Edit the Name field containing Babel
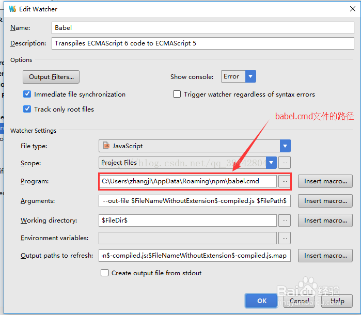Viewport: 361px width, 315px height. tap(203, 28)
